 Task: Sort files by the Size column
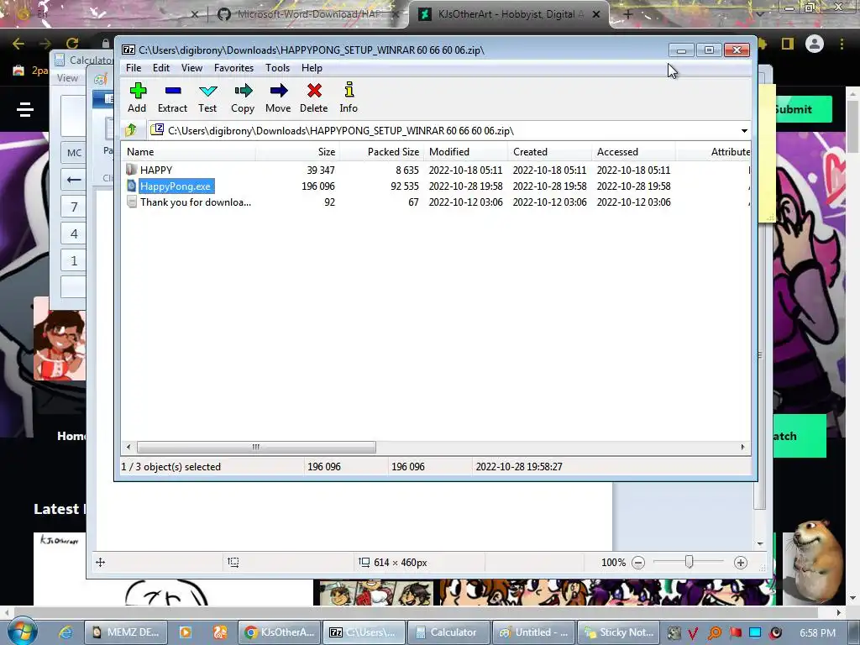[x=297, y=152]
